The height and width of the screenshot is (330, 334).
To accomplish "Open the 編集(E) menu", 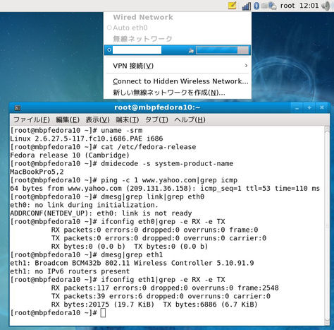I will click(x=68, y=120).
